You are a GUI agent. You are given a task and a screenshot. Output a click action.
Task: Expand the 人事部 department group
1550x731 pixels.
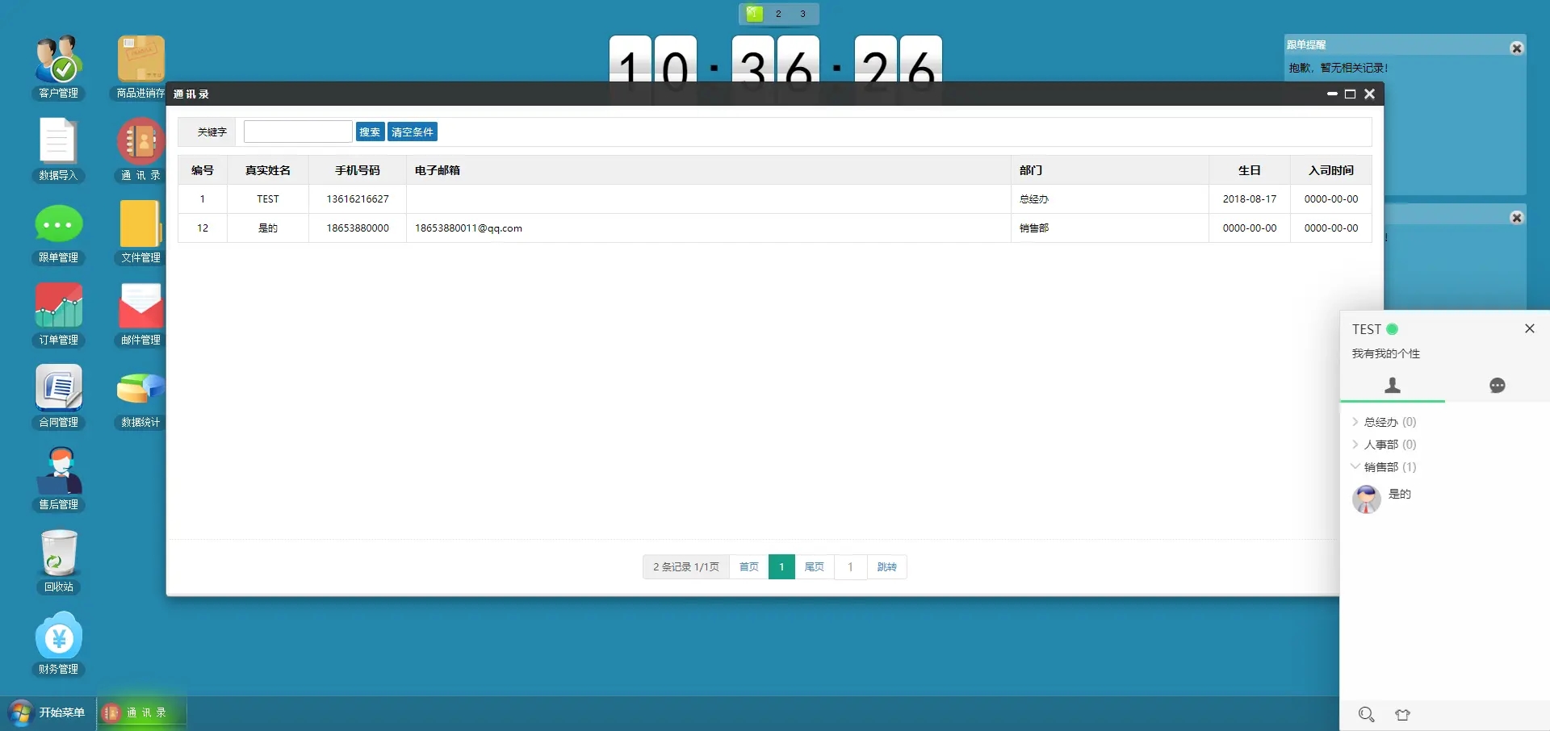[1382, 445]
